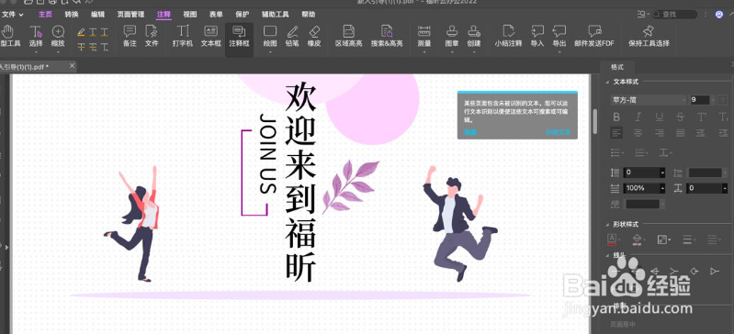The height and width of the screenshot is (334, 734).
Task: Click 导入 to import comments
Action: coord(536,36)
